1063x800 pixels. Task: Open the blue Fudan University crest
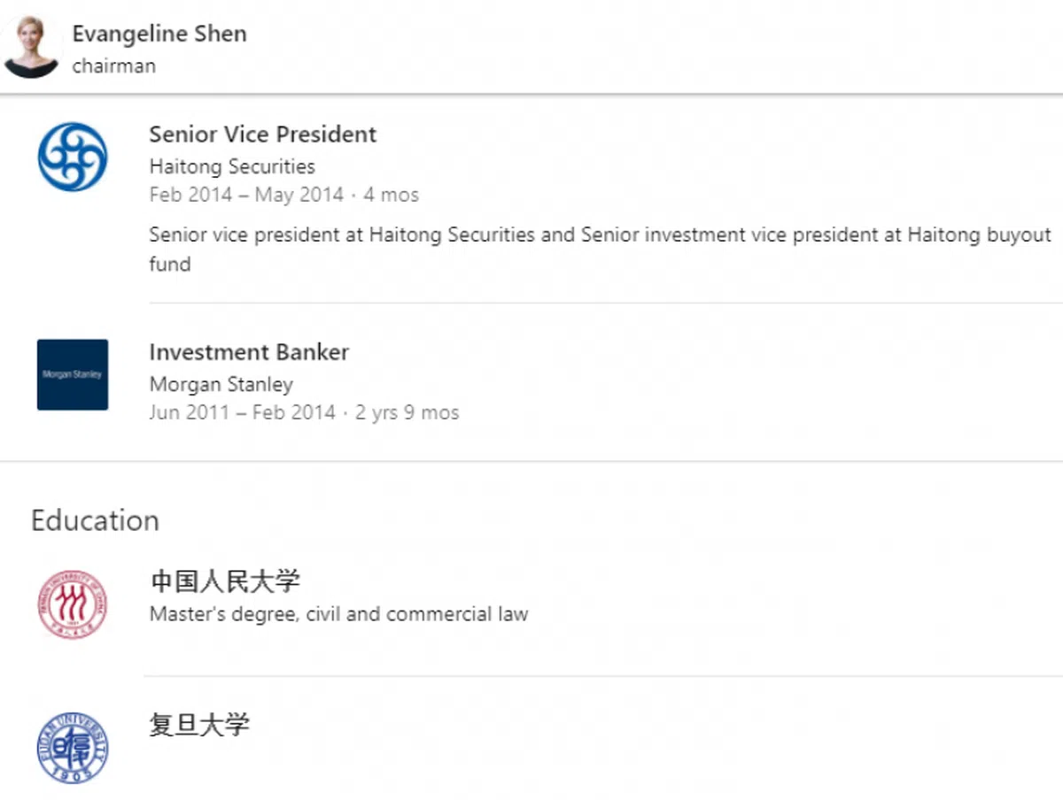(x=73, y=748)
